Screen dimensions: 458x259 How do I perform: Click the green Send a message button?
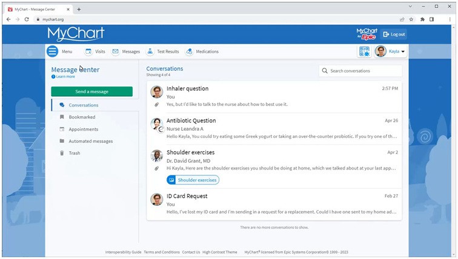click(91, 91)
